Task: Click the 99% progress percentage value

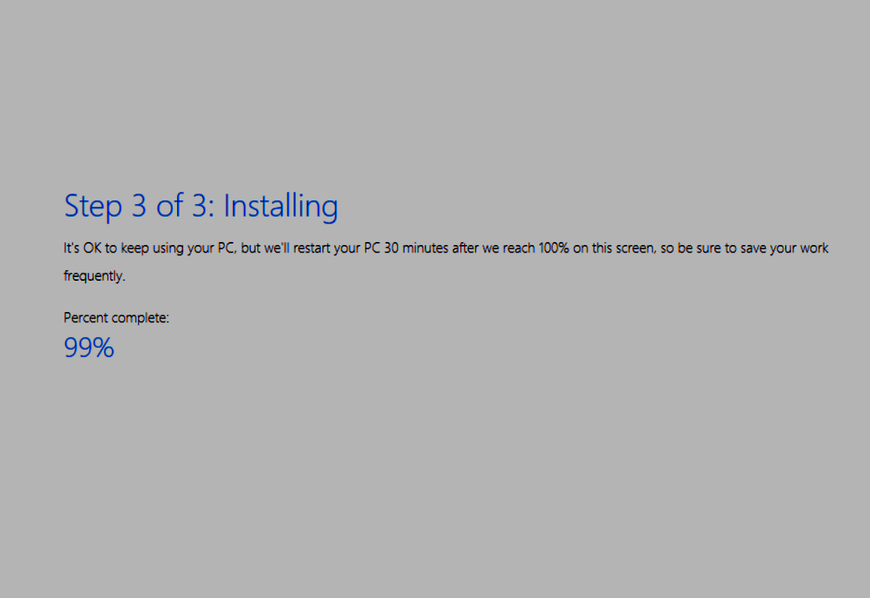Action: 89,348
